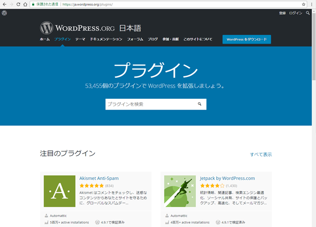Click the 登録 link in the top bar

click(282, 13)
